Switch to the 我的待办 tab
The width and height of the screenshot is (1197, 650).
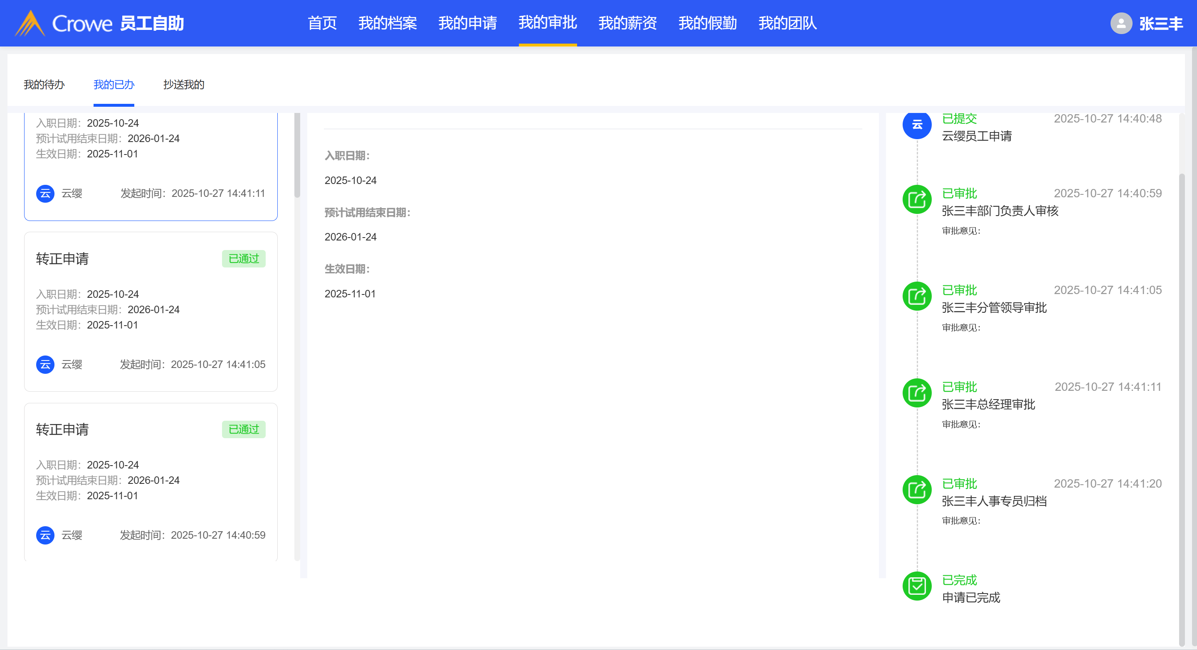pyautogui.click(x=44, y=84)
